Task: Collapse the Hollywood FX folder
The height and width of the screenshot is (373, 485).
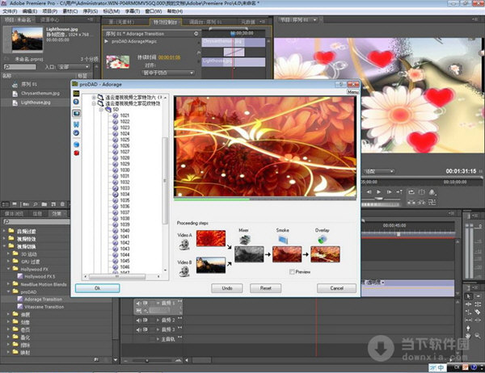Action: 9,269
